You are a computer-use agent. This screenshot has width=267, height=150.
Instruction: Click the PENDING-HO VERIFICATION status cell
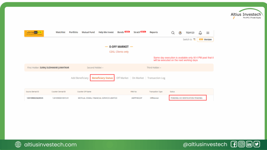tap(187, 98)
